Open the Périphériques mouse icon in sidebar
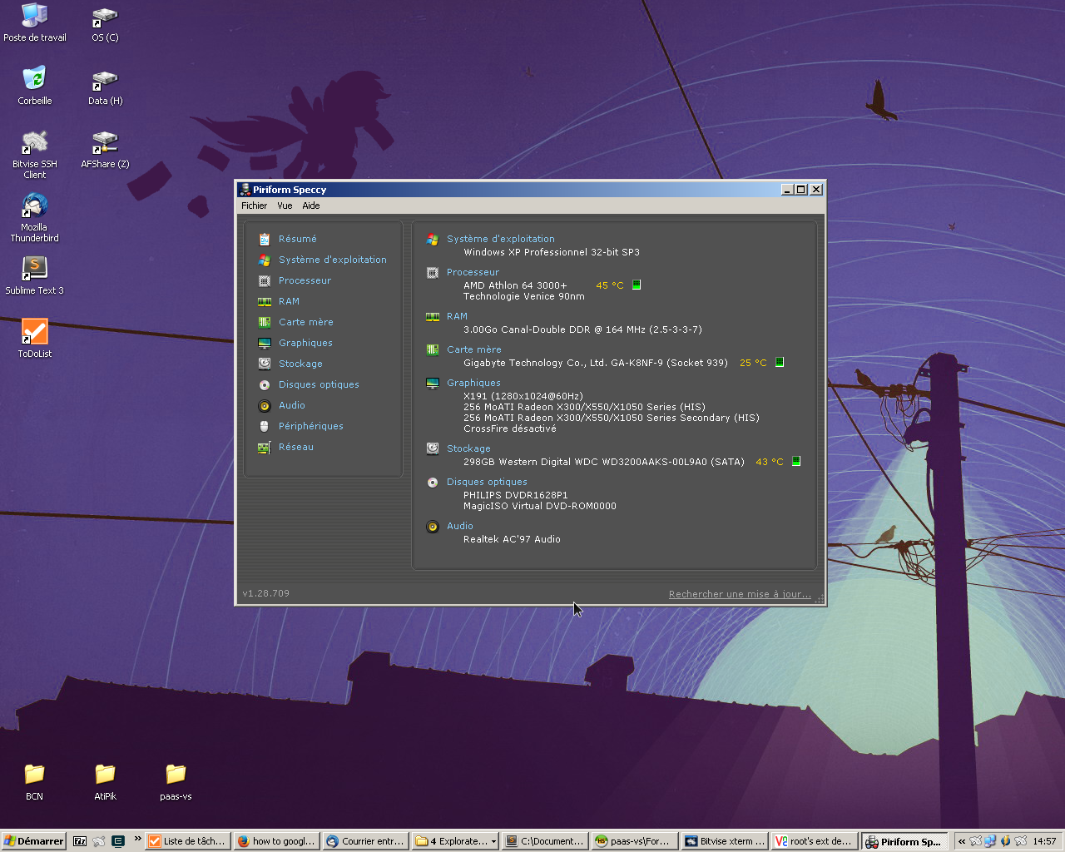The height and width of the screenshot is (852, 1065). point(265,427)
